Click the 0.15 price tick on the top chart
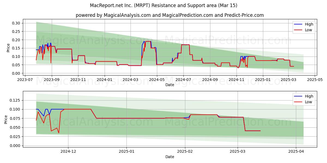Image resolution: width=327 pixels, height=163 pixels. (16, 48)
